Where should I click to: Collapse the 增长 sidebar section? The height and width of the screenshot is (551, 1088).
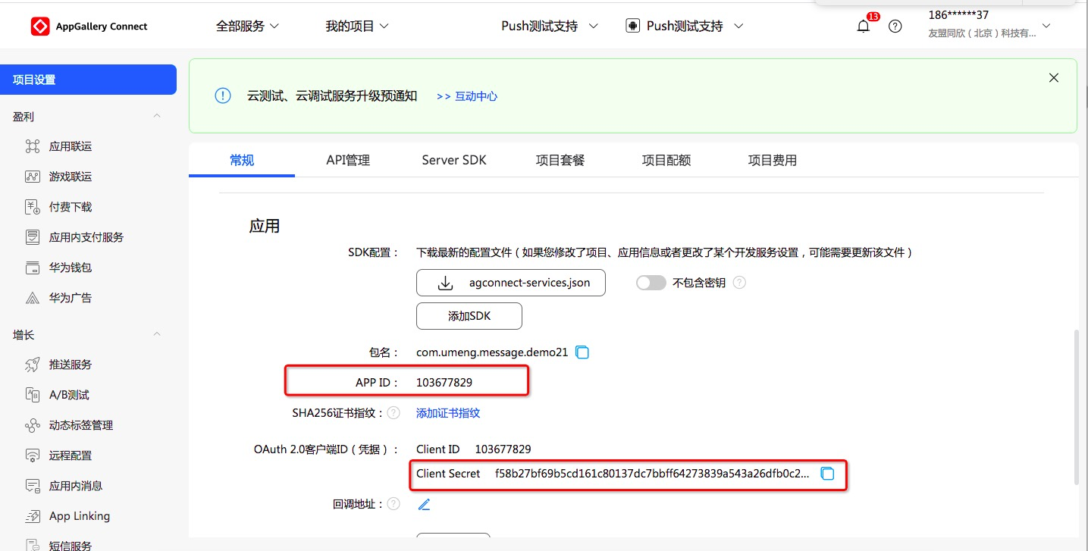(157, 334)
